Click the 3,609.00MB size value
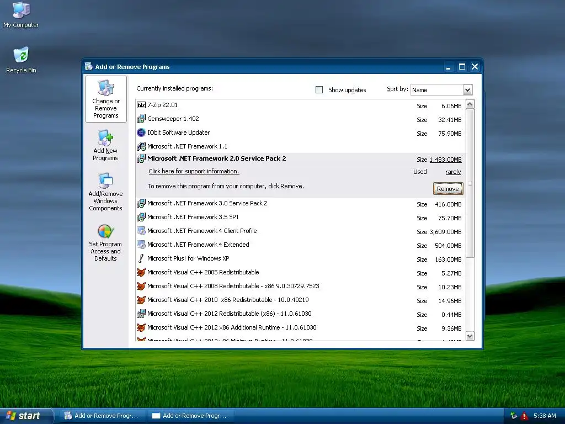 click(445, 232)
